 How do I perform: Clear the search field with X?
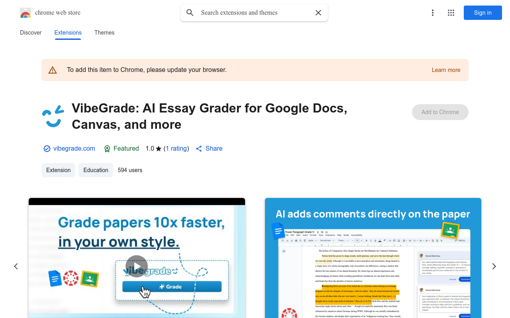pyautogui.click(x=318, y=13)
